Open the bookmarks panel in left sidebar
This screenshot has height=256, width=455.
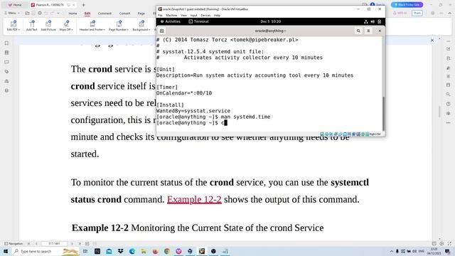(x=6, y=43)
